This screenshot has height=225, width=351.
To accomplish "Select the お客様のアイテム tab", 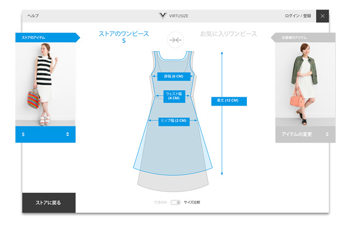I will (303, 37).
